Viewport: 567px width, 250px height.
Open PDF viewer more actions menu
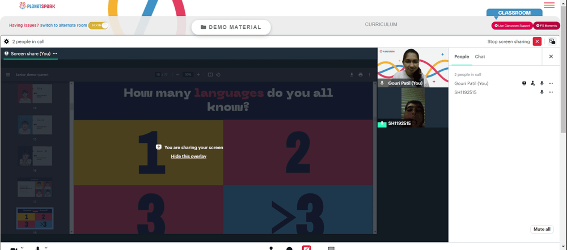(369, 74)
